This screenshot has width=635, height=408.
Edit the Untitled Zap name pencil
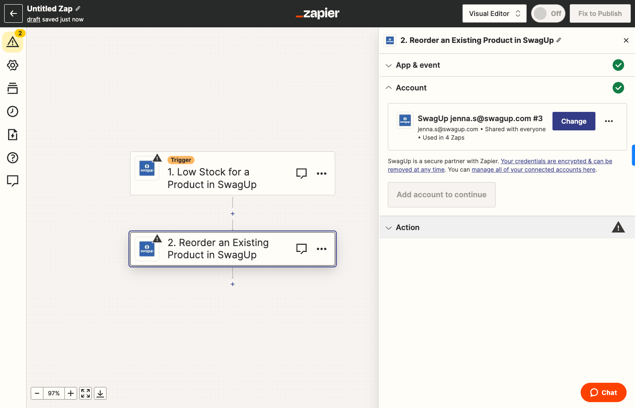pos(78,8)
